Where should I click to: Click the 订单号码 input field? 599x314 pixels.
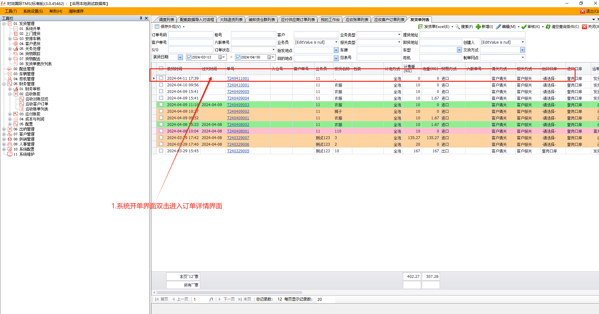pyautogui.click(x=190, y=35)
